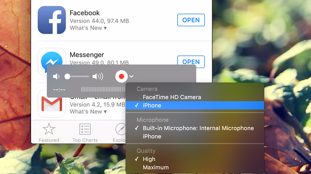311x174 pixels.
Task: Expand What's New under Gmail
Action: (88, 112)
